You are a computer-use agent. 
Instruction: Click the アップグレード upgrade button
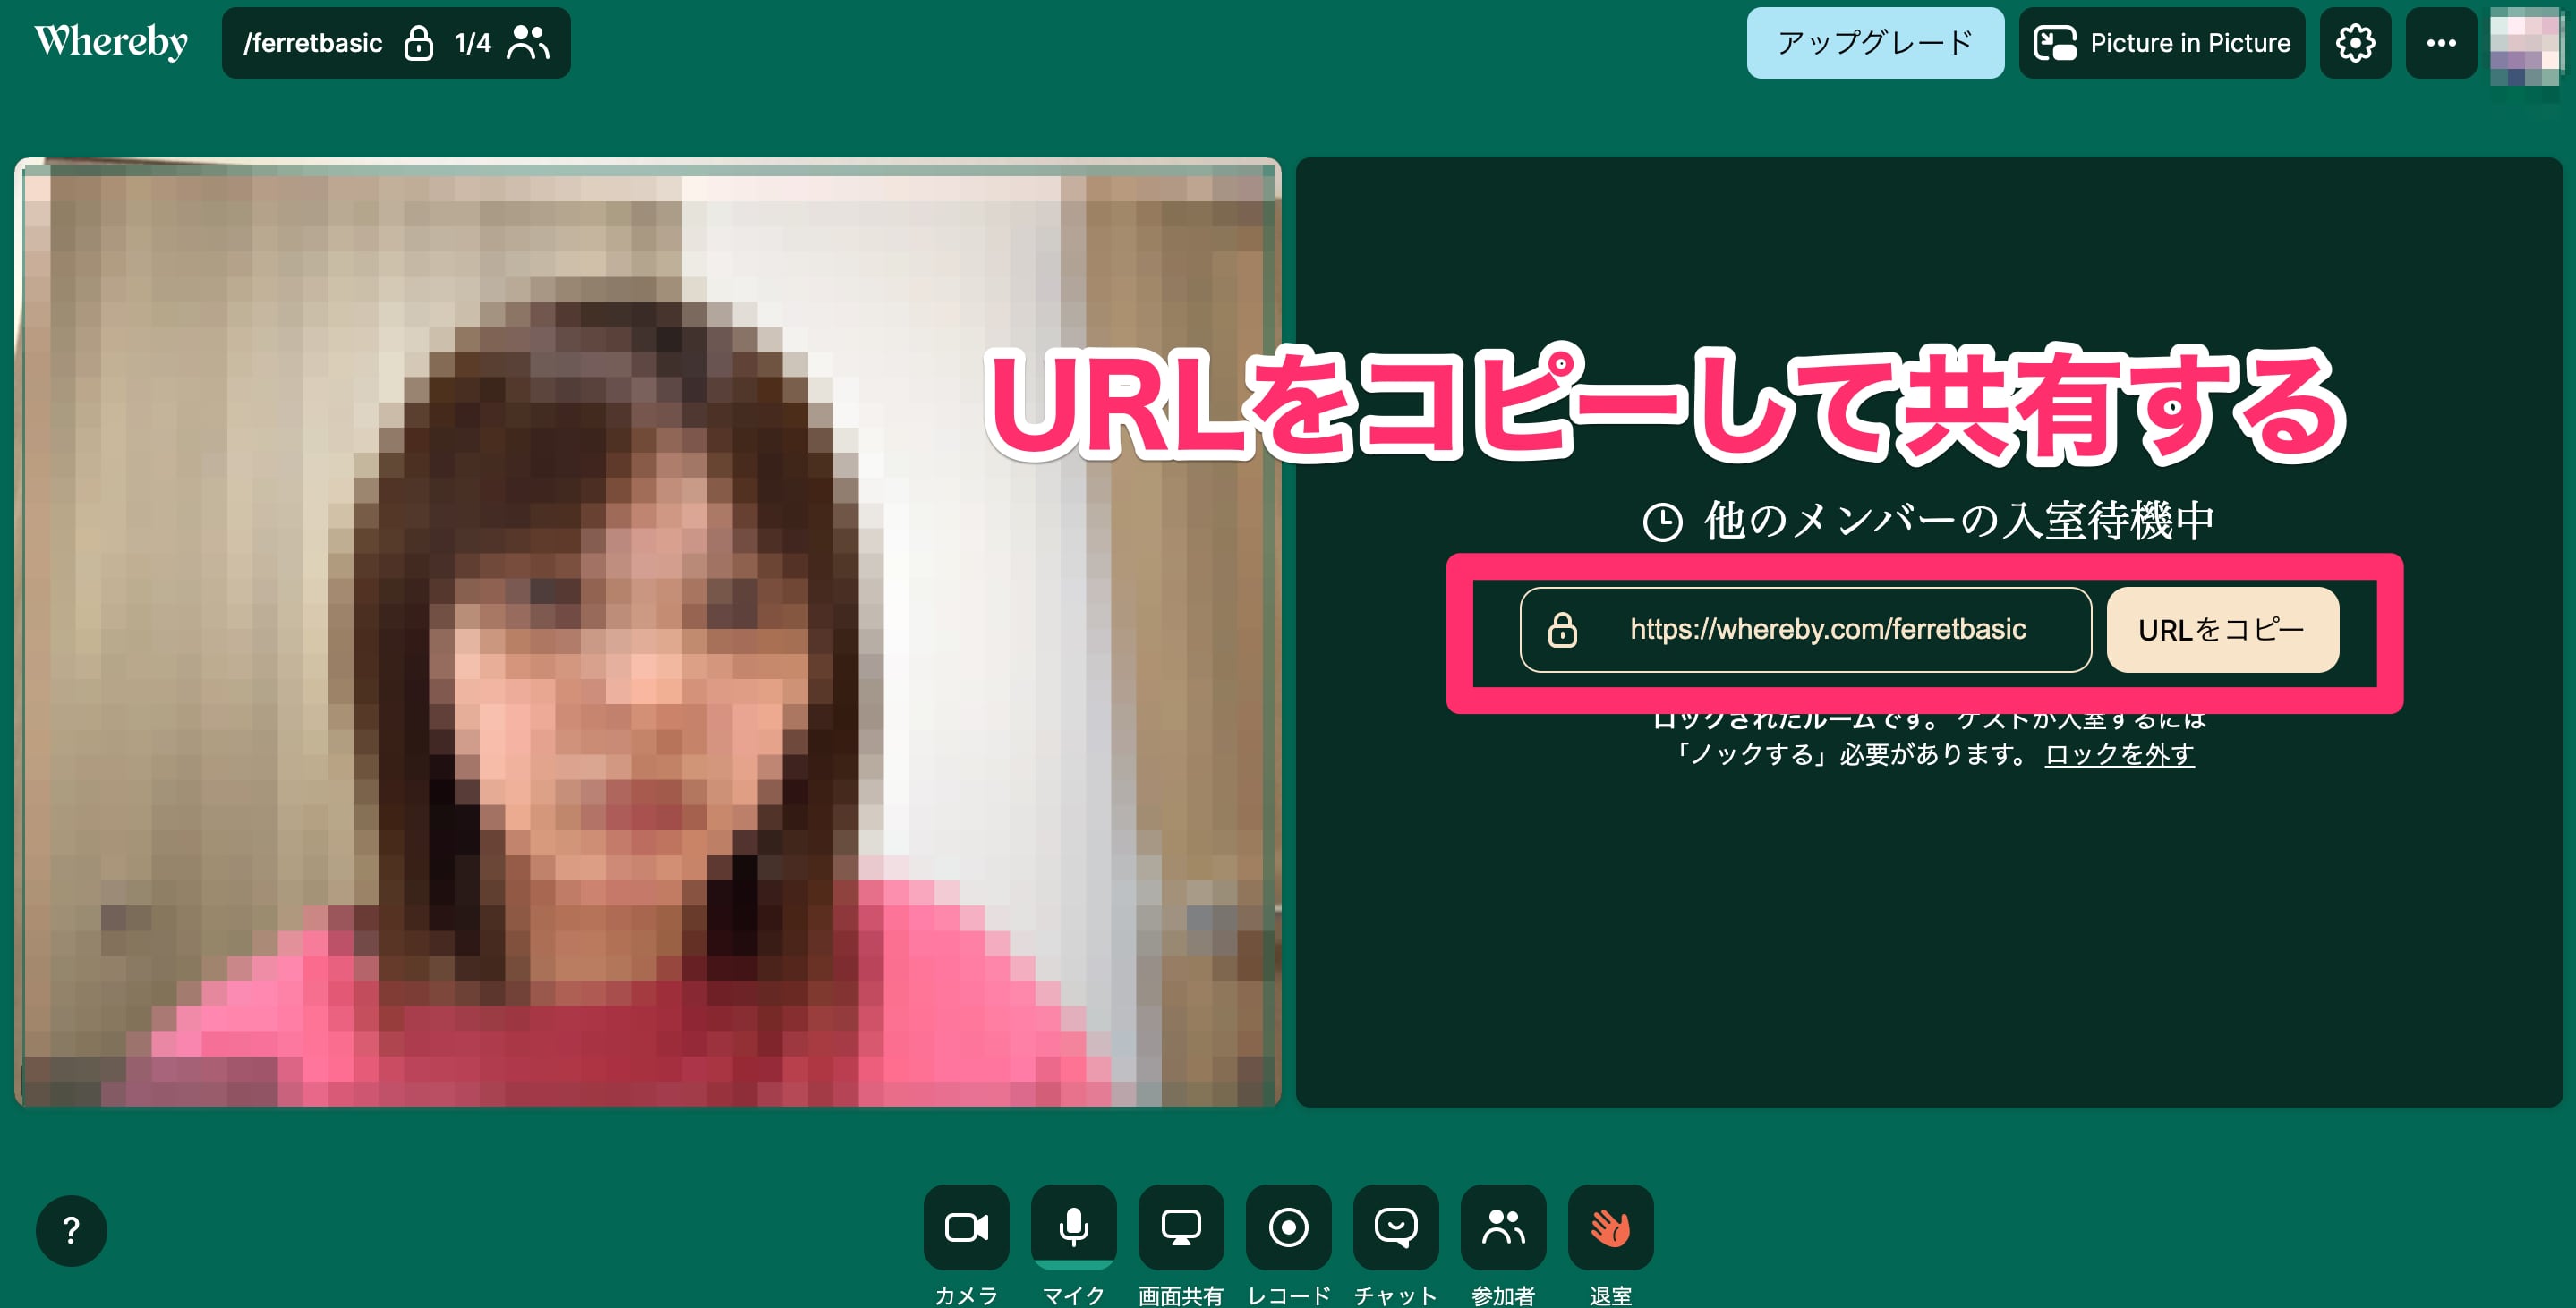click(x=1875, y=43)
